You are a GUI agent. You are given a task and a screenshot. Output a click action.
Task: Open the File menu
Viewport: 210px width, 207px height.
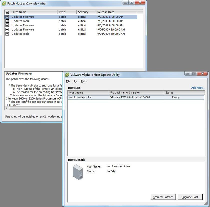[68, 81]
